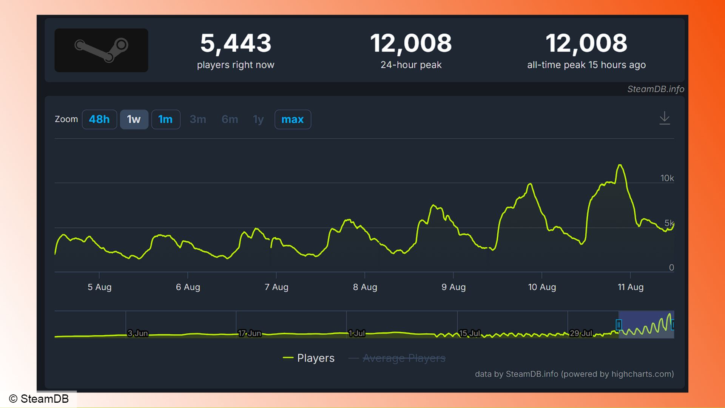Click the Steam logo icon

coord(102,50)
